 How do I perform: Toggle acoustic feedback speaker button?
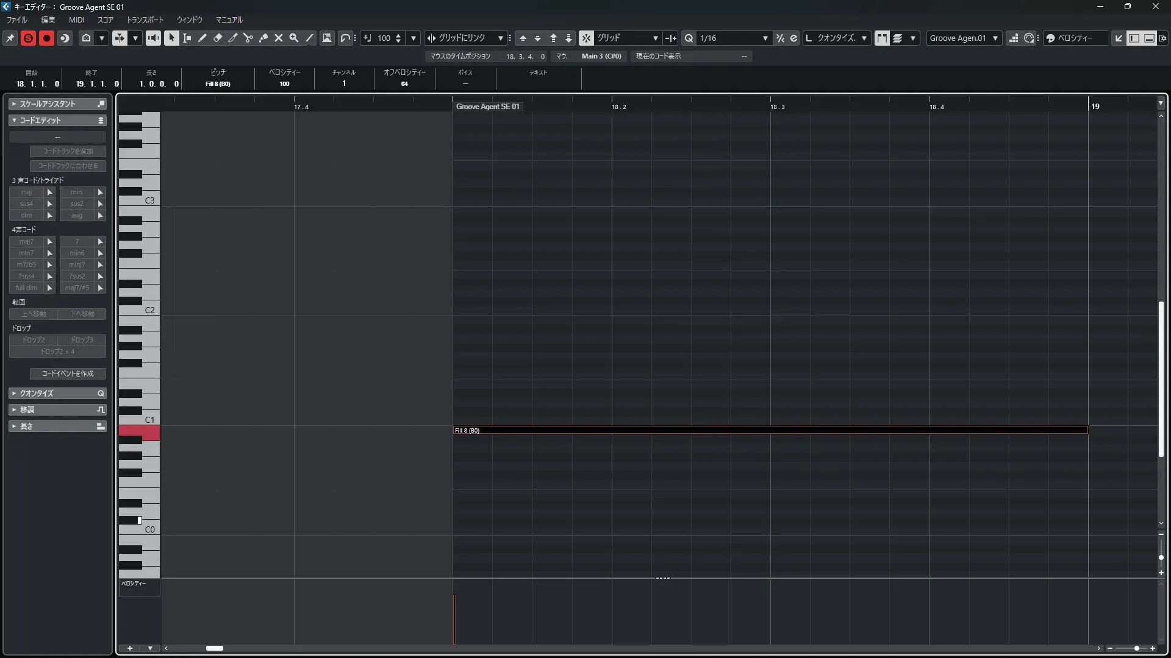click(153, 38)
